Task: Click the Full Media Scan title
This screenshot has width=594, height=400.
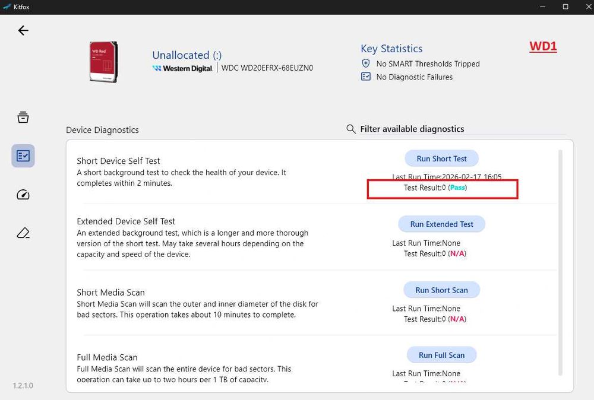Action: coord(107,357)
